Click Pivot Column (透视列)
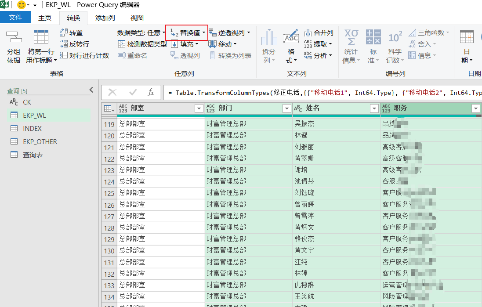482x307 pixels. (185, 55)
